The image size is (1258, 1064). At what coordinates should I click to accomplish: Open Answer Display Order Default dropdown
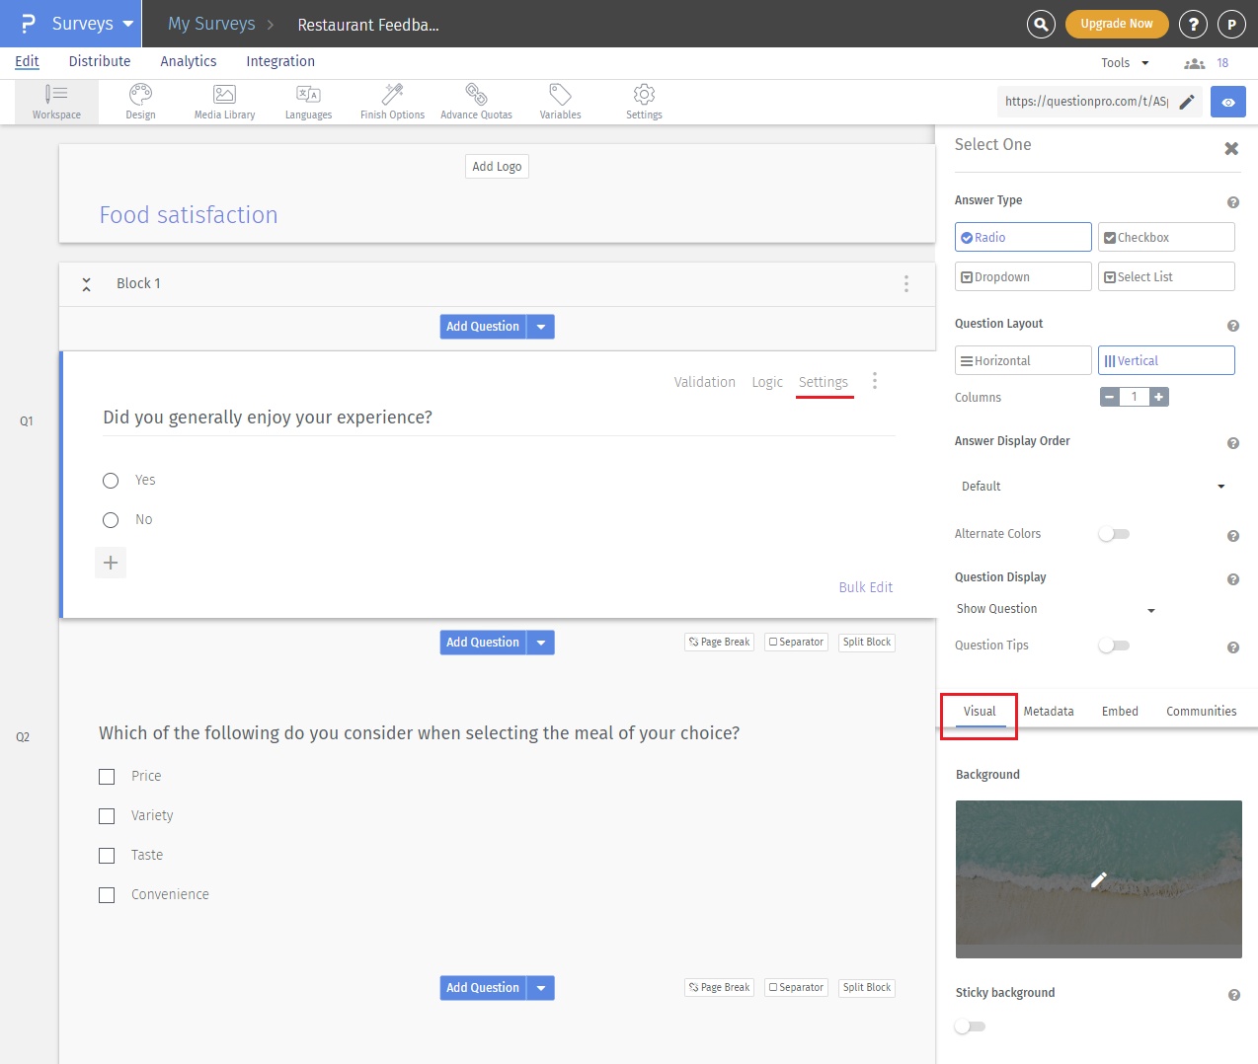[x=1093, y=487]
